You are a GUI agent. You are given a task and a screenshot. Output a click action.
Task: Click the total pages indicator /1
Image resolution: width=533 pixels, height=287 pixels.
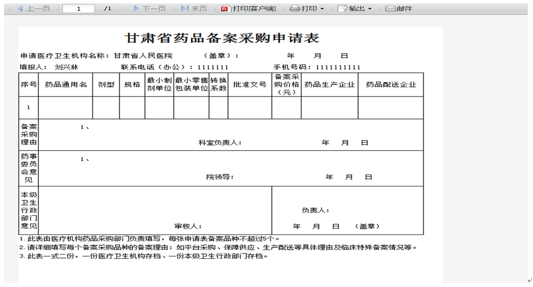107,9
